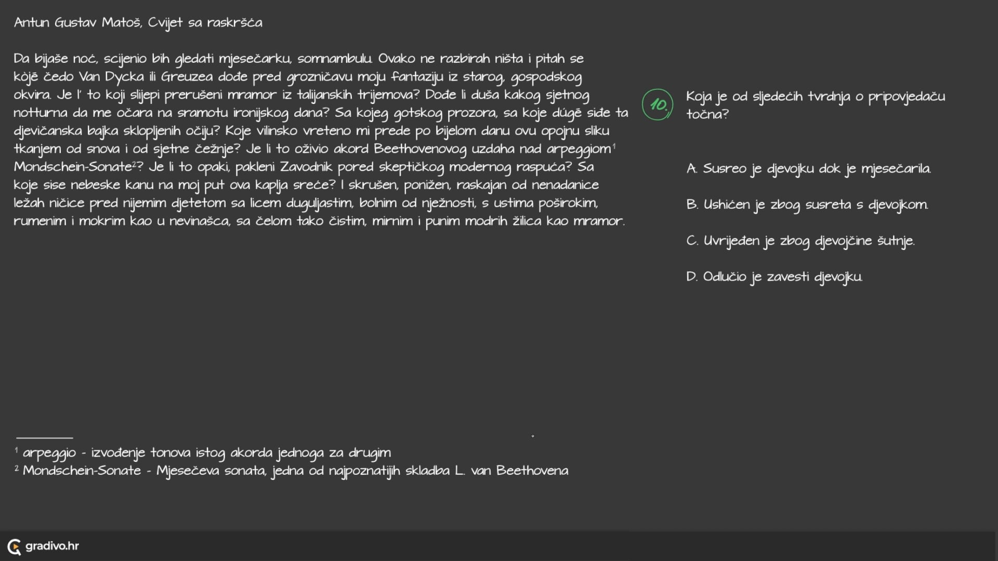Click the question text starting with Koja
Screen dimensions: 998x561
(x=815, y=105)
